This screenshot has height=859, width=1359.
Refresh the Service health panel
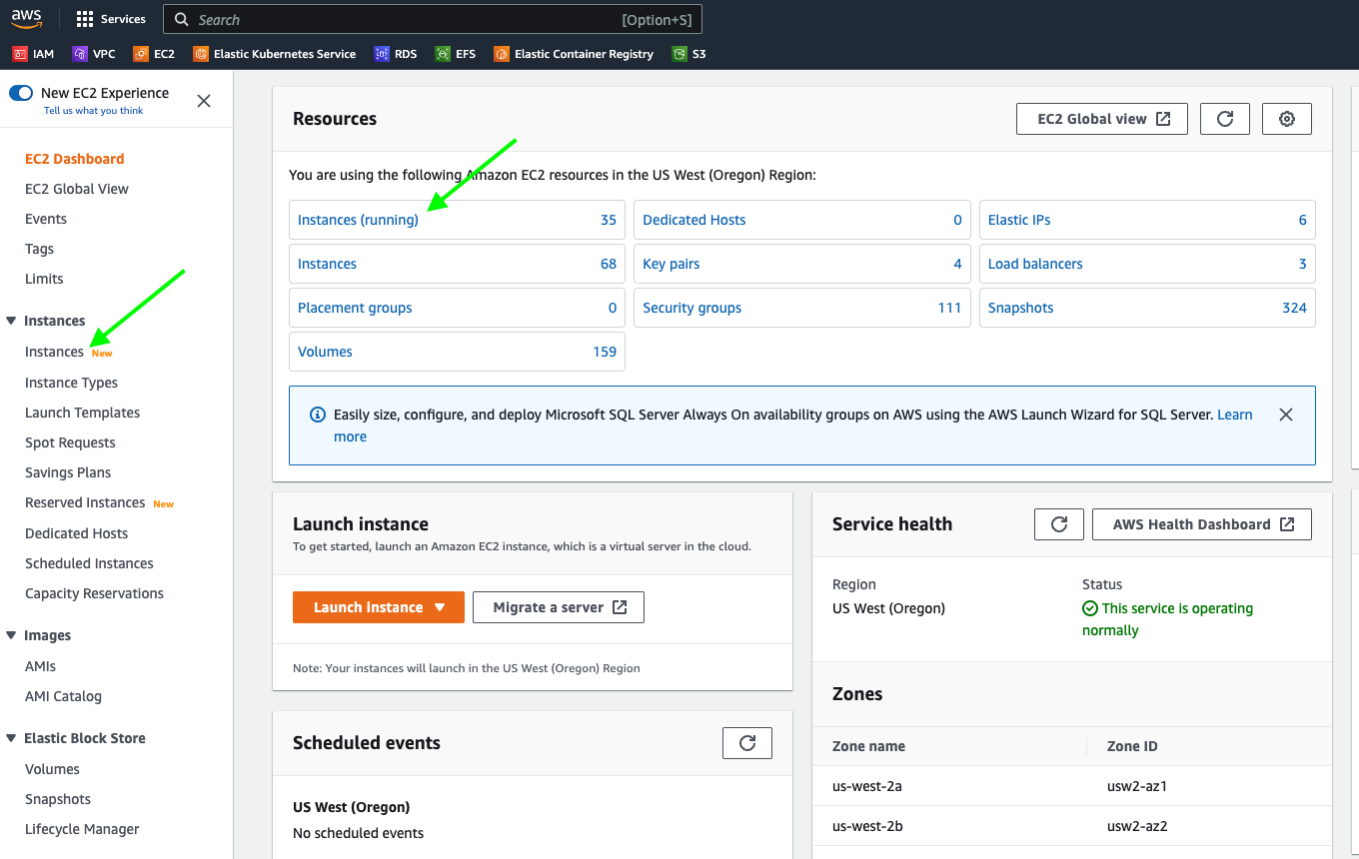point(1059,524)
